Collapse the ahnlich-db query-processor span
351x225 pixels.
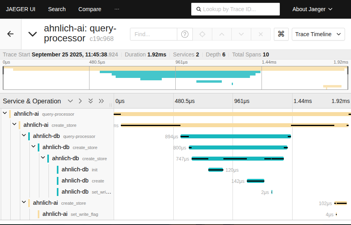(x=24, y=136)
